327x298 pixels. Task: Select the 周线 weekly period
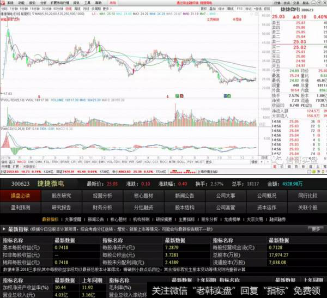[77, 9]
